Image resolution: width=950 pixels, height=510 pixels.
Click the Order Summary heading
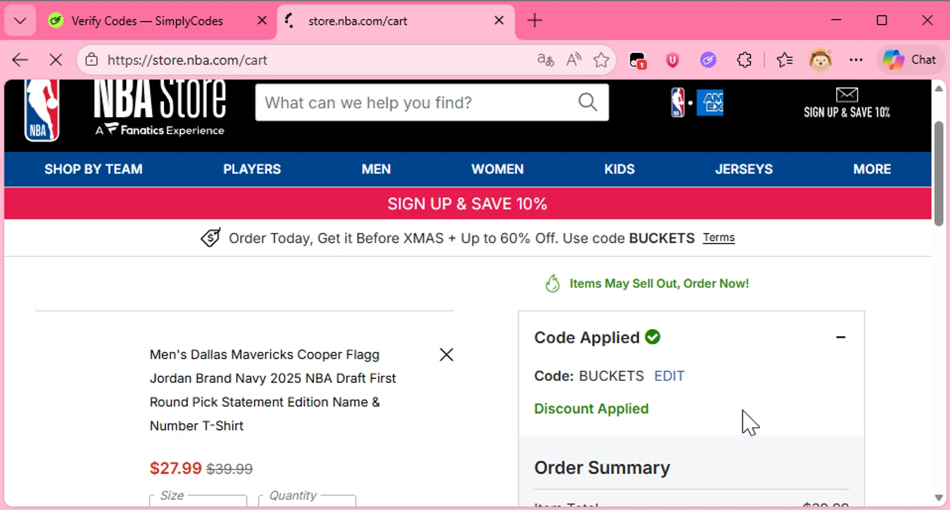coord(602,468)
